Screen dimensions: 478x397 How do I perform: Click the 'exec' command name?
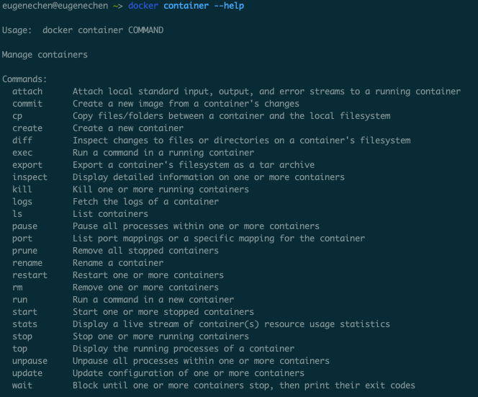tap(22, 153)
